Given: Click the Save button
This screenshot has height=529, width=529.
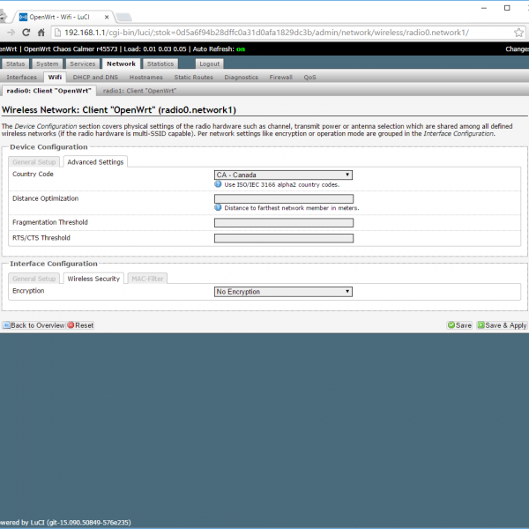Looking at the screenshot, I should [459, 325].
